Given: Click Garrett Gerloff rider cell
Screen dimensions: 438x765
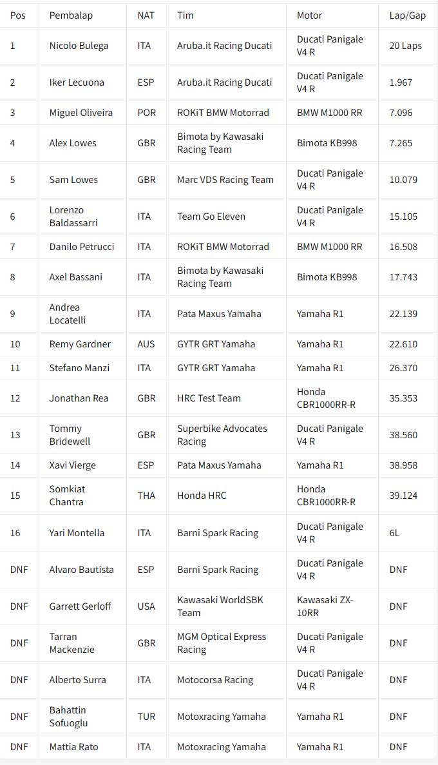Looking at the screenshot, I should (80, 606).
